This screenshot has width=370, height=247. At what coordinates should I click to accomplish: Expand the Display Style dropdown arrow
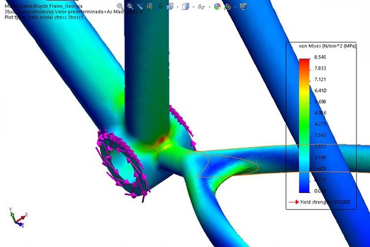click(193, 7)
